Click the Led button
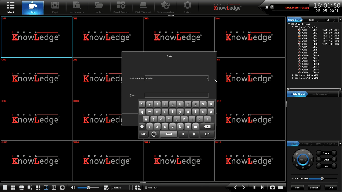Image resolution: width=342 pixels, height=192 pixels. (x=331, y=187)
